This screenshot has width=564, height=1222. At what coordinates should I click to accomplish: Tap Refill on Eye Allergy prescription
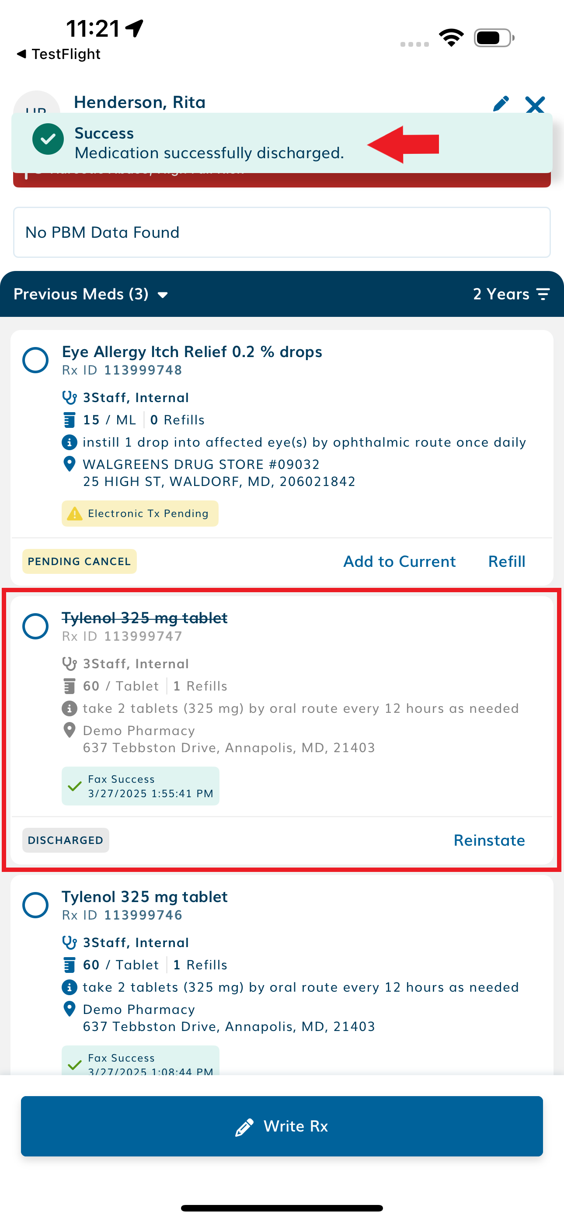click(x=507, y=561)
